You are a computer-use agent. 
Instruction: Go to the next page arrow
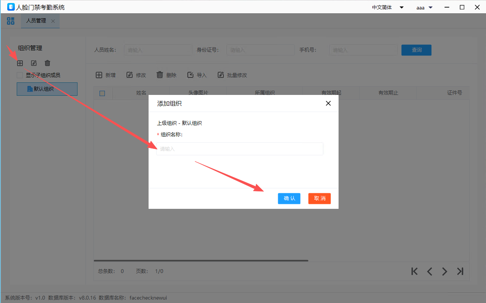pos(445,271)
